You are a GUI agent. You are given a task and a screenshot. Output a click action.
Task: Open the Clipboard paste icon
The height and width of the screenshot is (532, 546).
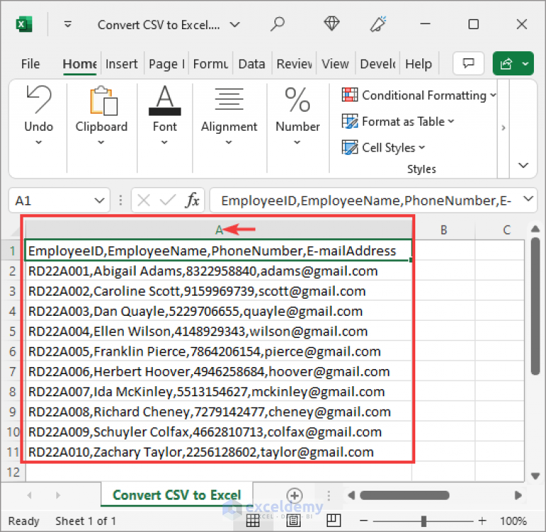point(103,101)
